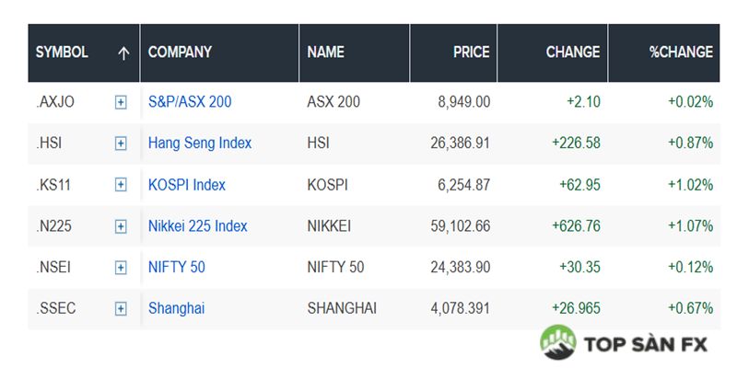
Task: Open the NIFTY 50 company link
Action: pos(177,268)
